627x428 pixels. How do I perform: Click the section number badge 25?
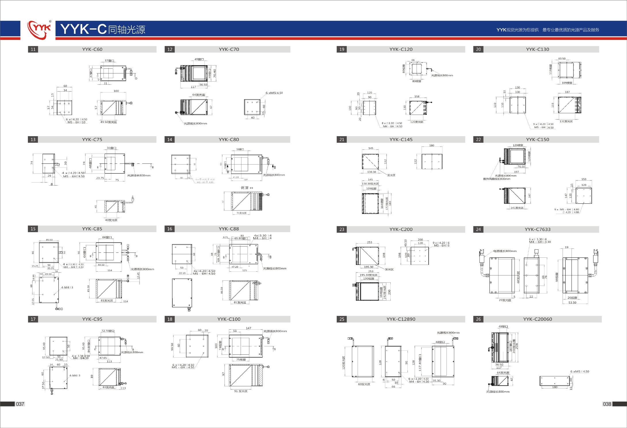click(342, 319)
